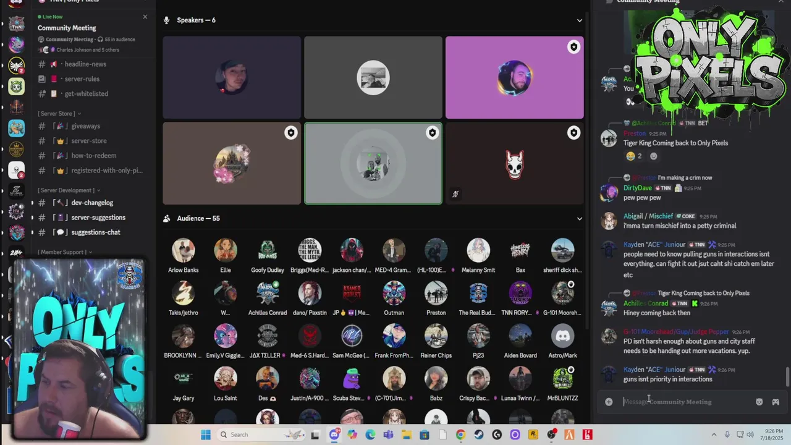Click moderator badge on purple speaker tile

[573, 47]
